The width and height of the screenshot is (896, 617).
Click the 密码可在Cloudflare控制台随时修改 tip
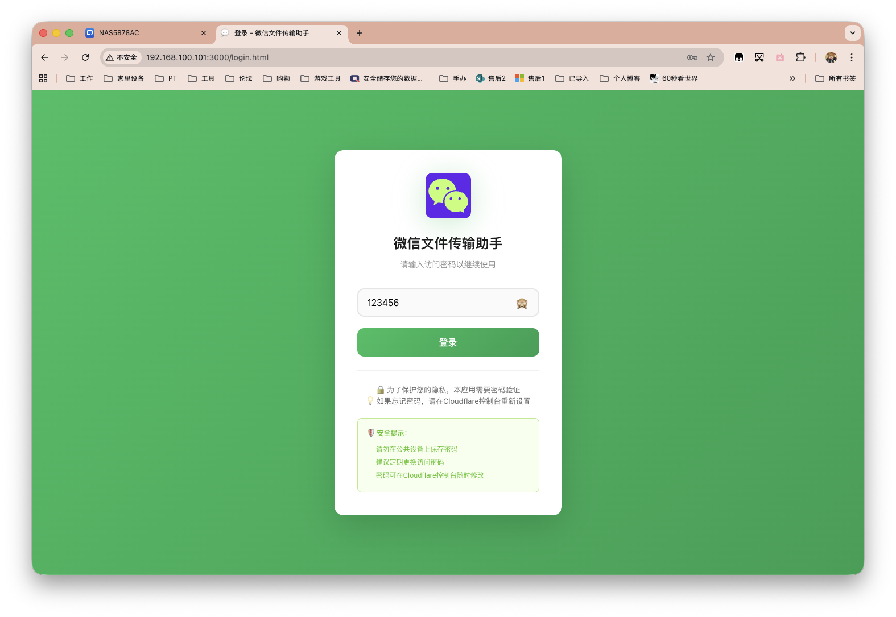coord(430,475)
